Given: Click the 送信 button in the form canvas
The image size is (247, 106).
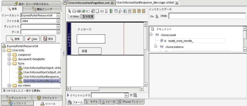Looking at the screenshot, I should coord(90,51).
